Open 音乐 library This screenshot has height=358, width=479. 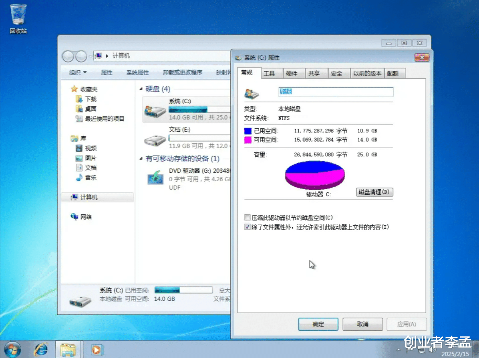91,177
